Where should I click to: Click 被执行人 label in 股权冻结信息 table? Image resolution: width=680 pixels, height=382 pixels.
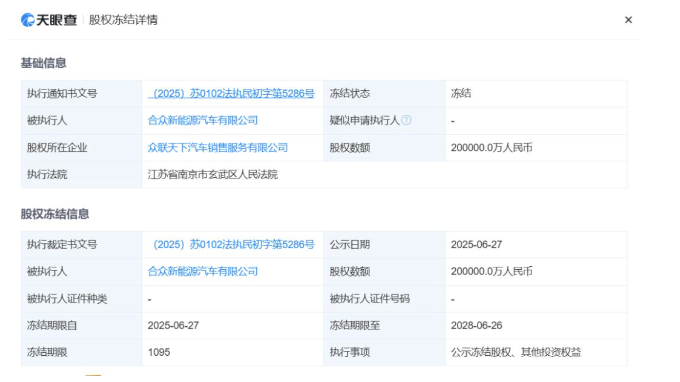(x=47, y=271)
